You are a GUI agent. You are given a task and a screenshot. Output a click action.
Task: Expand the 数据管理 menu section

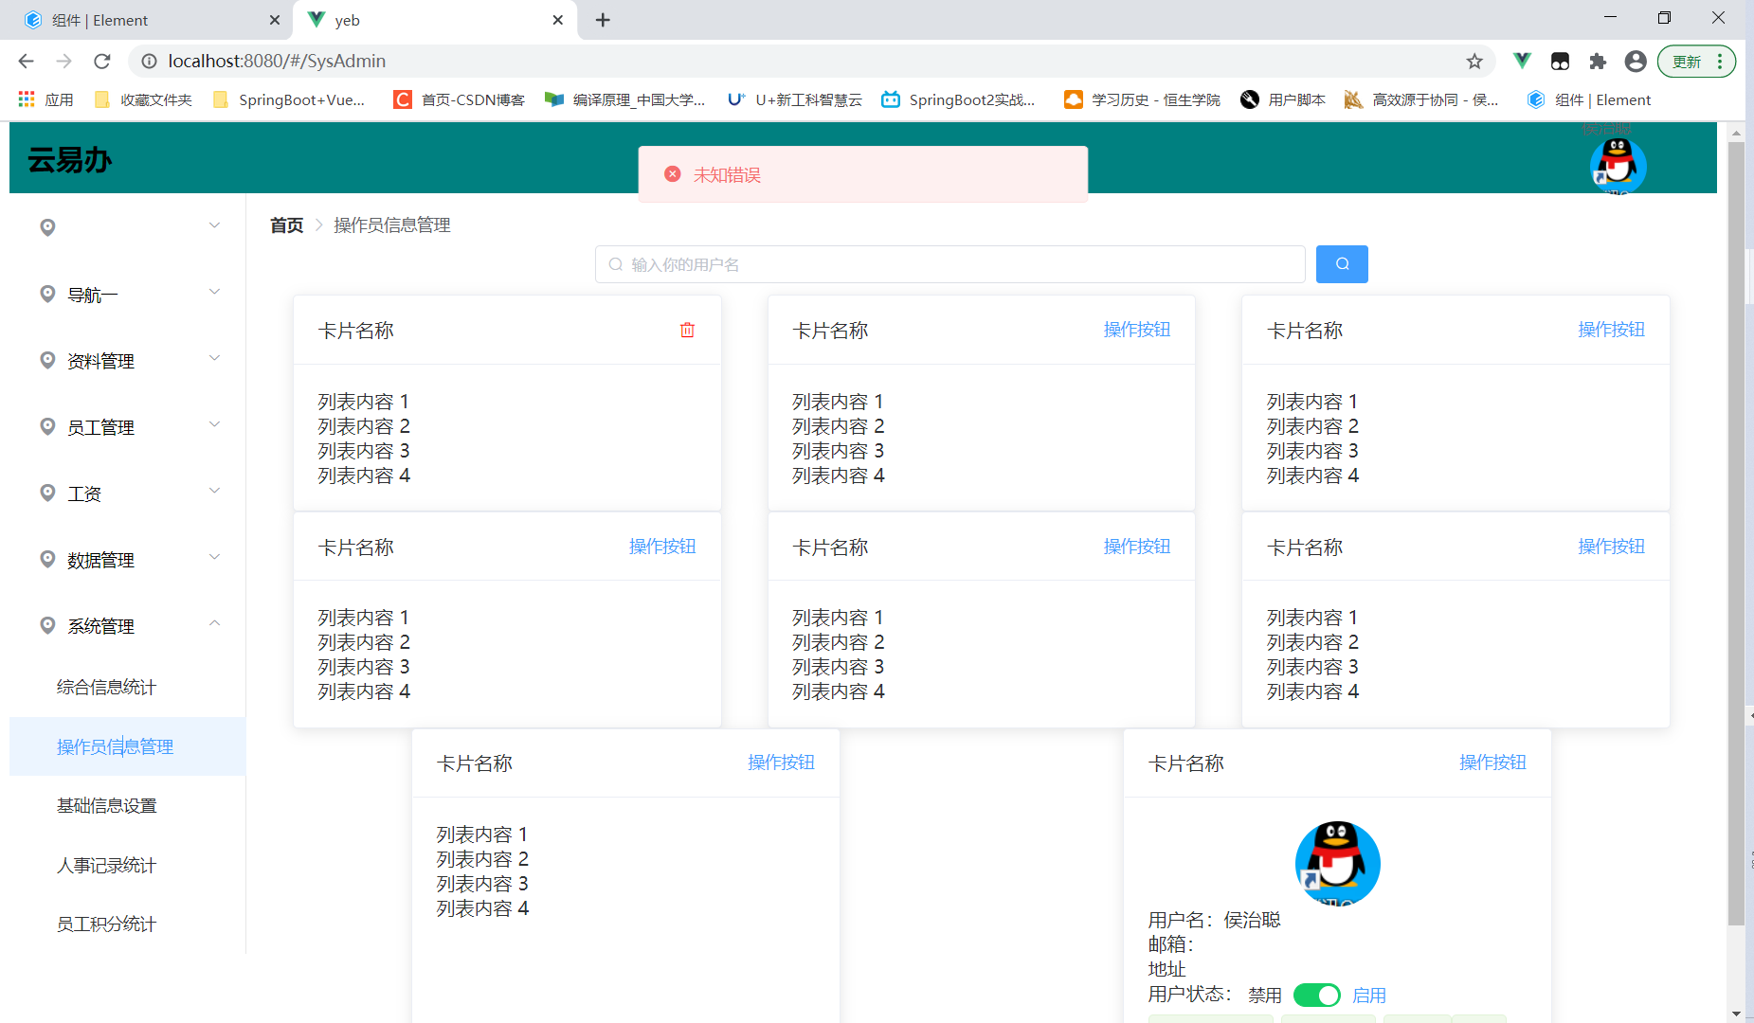tap(100, 559)
